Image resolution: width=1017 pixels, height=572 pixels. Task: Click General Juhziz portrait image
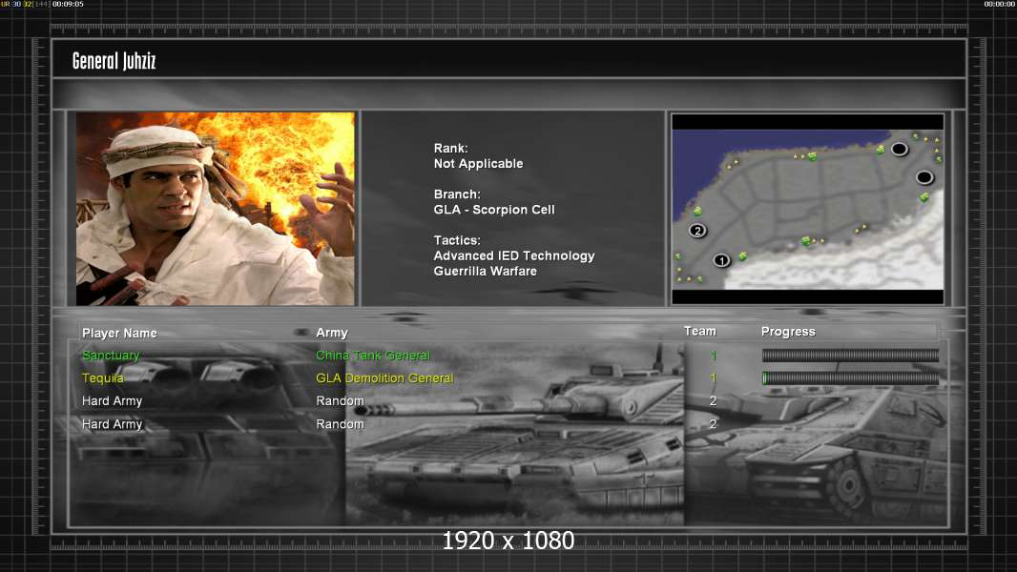click(216, 209)
